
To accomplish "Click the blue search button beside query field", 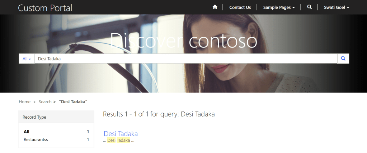I will (343, 59).
